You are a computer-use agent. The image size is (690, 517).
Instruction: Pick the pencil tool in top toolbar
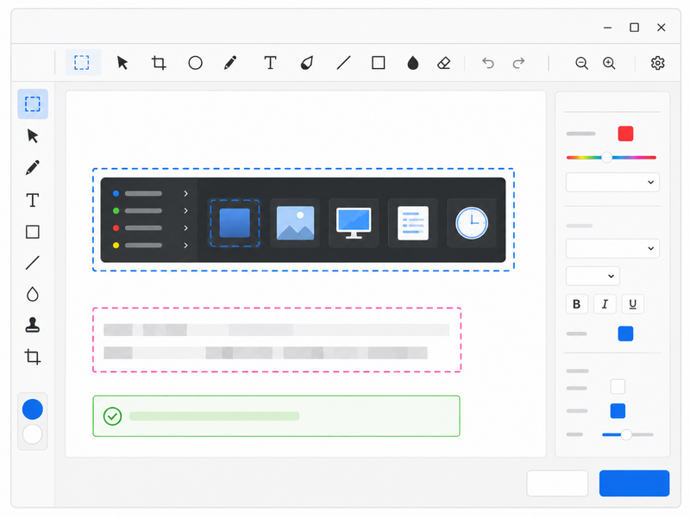[x=230, y=63]
